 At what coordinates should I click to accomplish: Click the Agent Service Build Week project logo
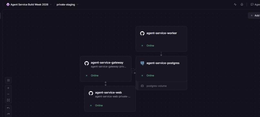point(8,5)
